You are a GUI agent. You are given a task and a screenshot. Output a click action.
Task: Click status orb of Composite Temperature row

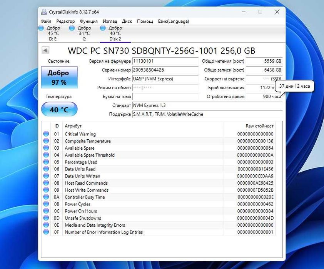tap(46, 141)
